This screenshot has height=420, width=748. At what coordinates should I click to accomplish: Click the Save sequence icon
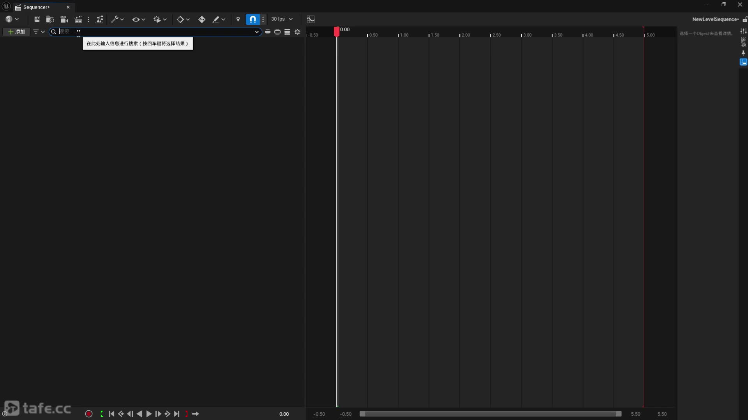pyautogui.click(x=37, y=19)
